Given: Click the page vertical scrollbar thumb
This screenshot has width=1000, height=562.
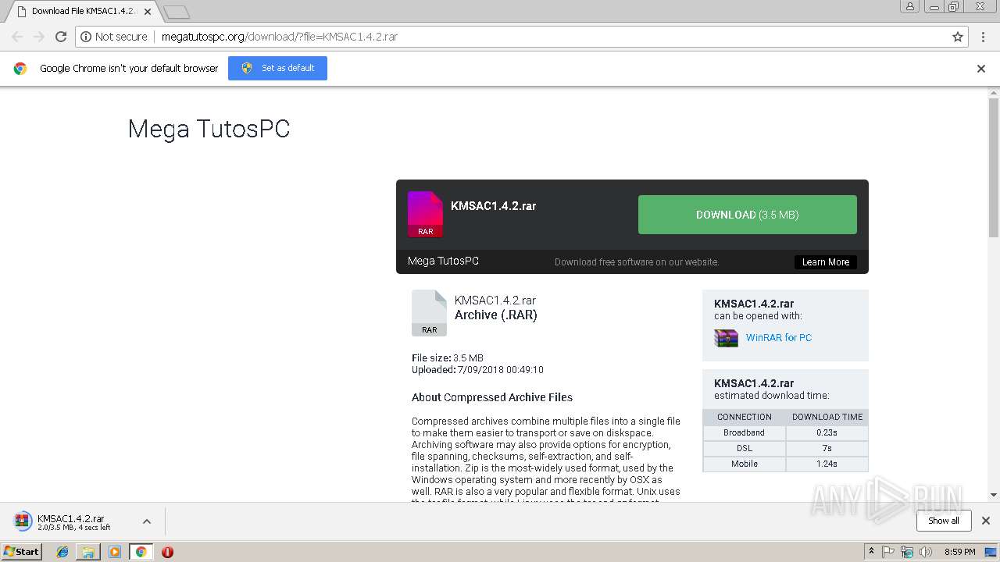Looking at the screenshot, I should coord(994,167).
